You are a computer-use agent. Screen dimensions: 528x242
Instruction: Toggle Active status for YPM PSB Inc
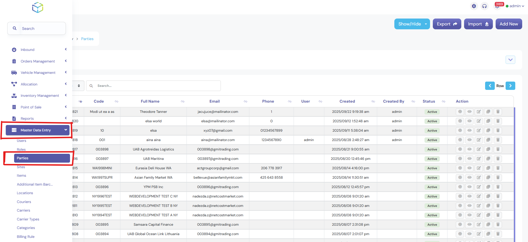pos(432,187)
